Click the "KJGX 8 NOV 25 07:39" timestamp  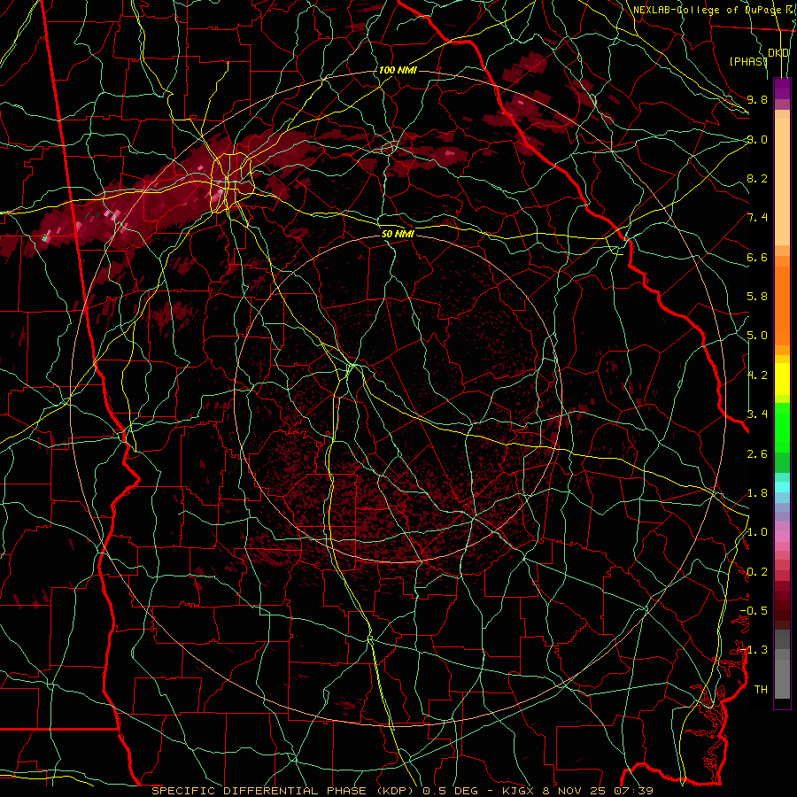coord(577,791)
